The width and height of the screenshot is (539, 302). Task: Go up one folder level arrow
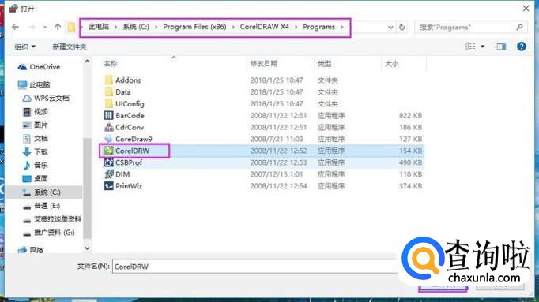(x=58, y=27)
